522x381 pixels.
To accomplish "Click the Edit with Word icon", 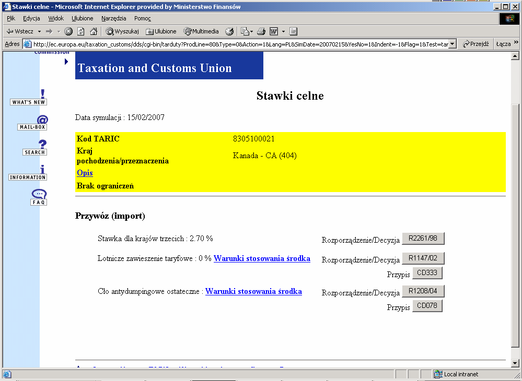I will pos(274,31).
